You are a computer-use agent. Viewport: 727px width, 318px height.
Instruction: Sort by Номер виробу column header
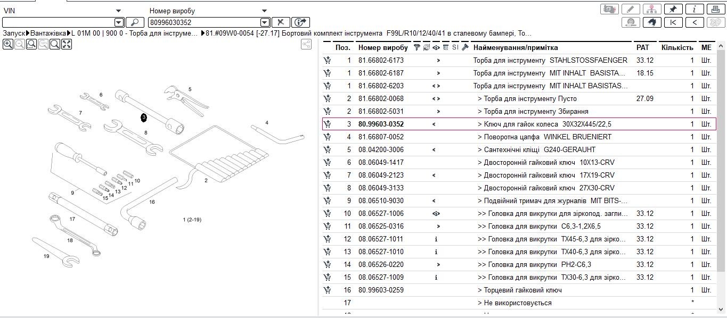click(382, 47)
